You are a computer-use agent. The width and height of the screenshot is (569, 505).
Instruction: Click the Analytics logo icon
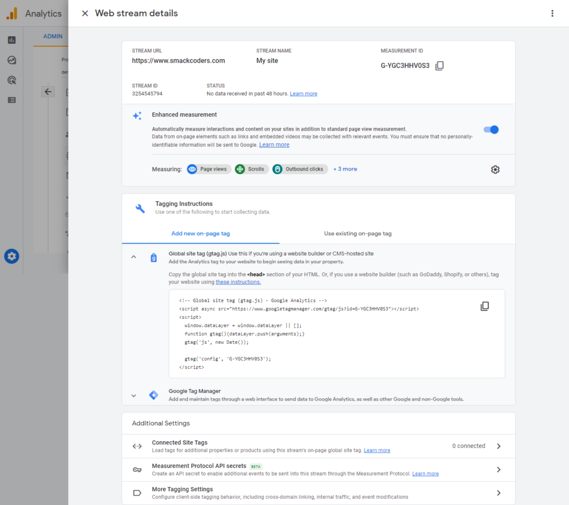pos(12,14)
